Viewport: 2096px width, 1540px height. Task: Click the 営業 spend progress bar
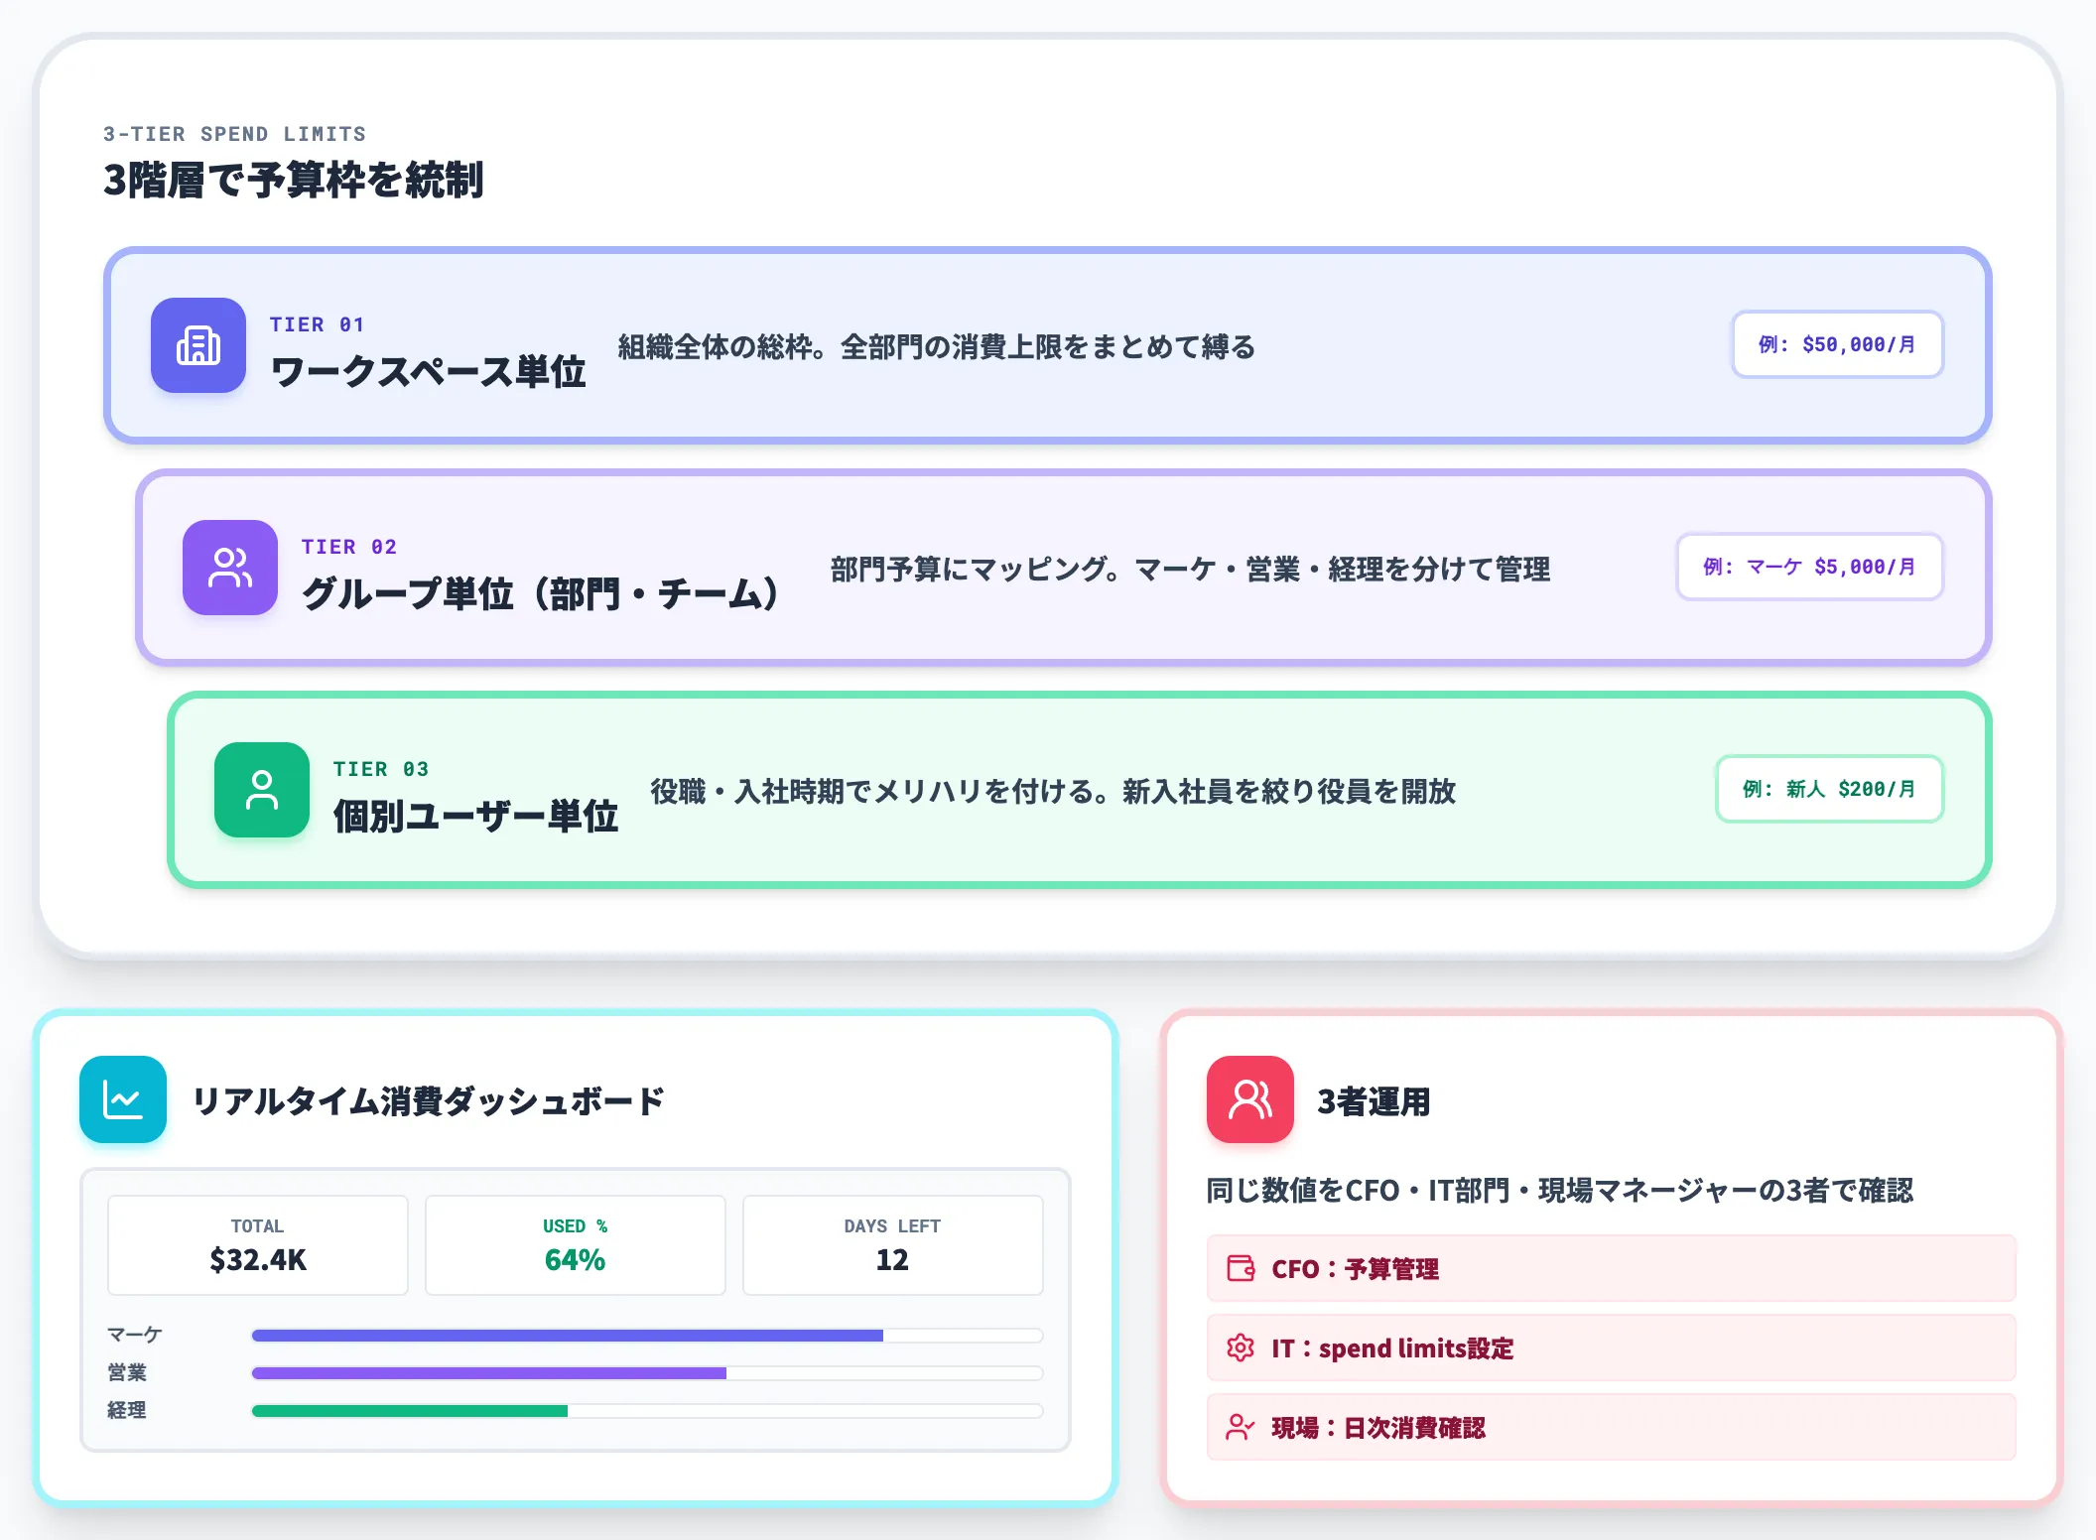point(647,1373)
